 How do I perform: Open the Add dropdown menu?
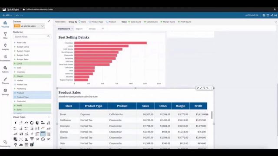tap(7, 15)
